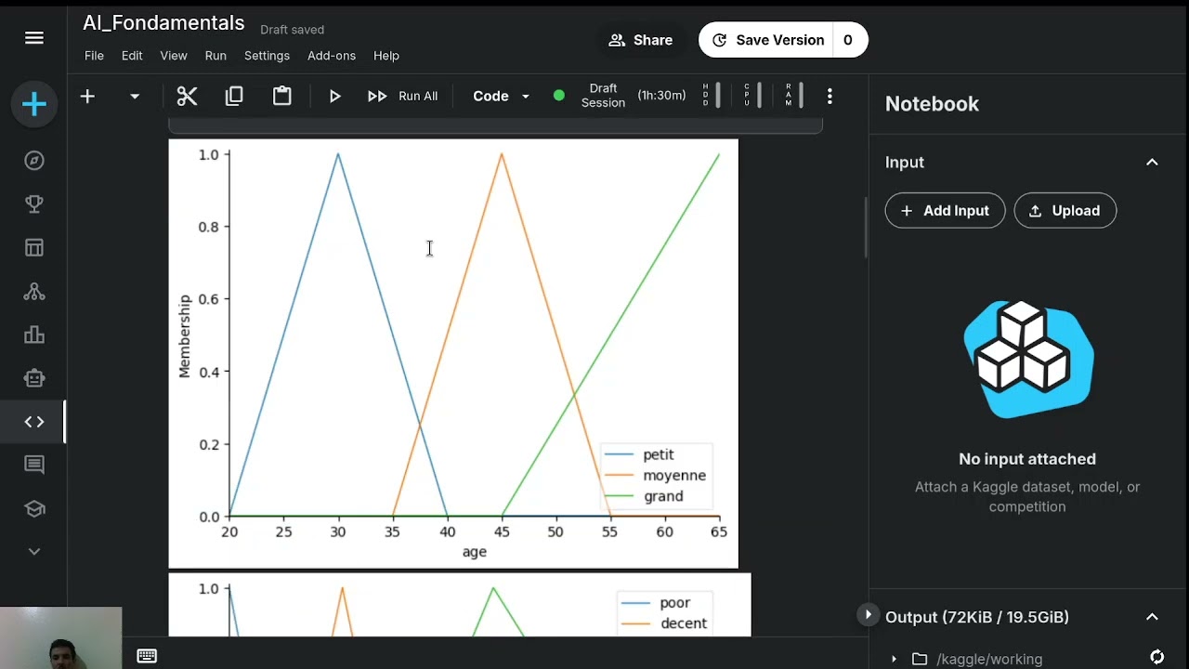Click Add Input button
Screen dimensions: 1189x669
tap(945, 211)
